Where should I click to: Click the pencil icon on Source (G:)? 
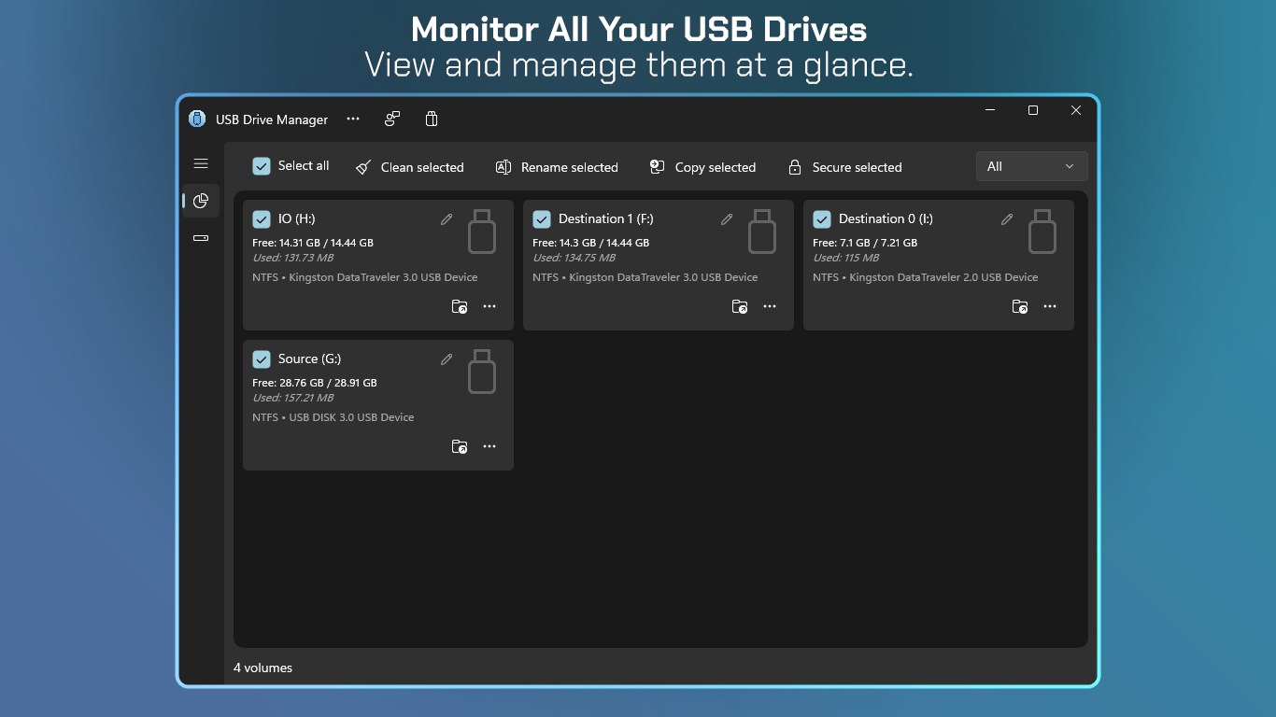click(x=447, y=359)
